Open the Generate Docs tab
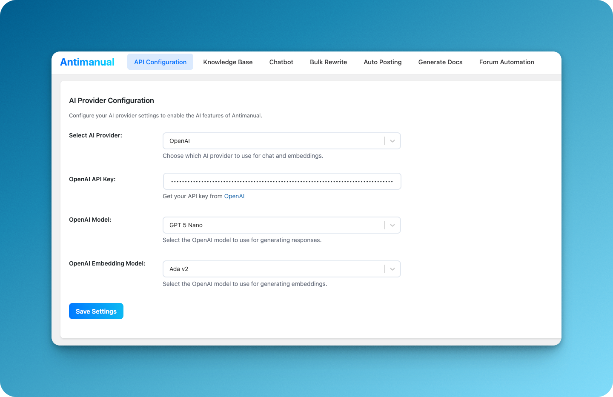Viewport: 613px width, 397px height. (x=440, y=62)
